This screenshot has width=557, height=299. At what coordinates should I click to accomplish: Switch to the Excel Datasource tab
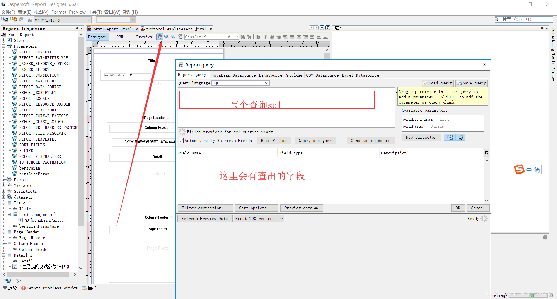[x=360, y=75]
